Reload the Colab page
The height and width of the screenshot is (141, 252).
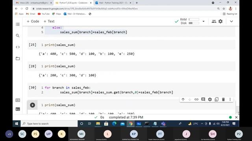point(27,9)
